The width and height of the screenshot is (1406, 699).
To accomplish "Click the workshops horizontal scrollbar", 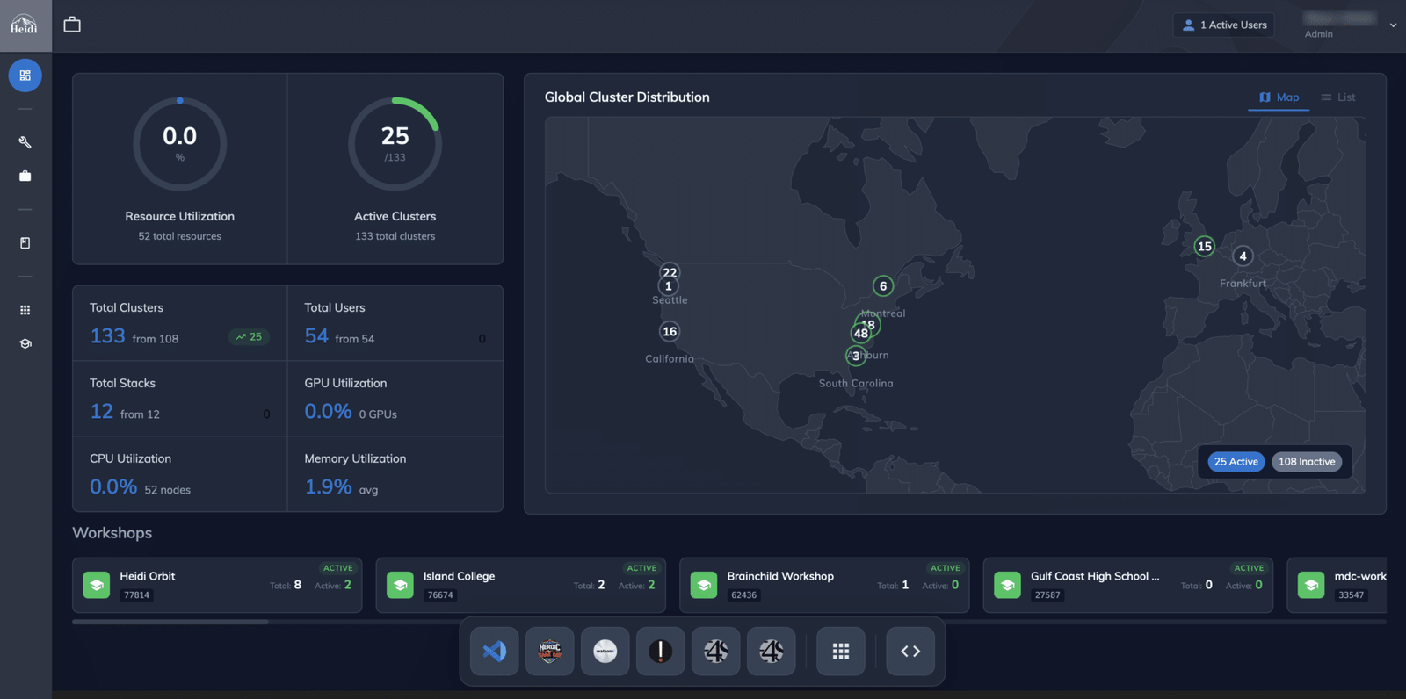I will (x=170, y=622).
